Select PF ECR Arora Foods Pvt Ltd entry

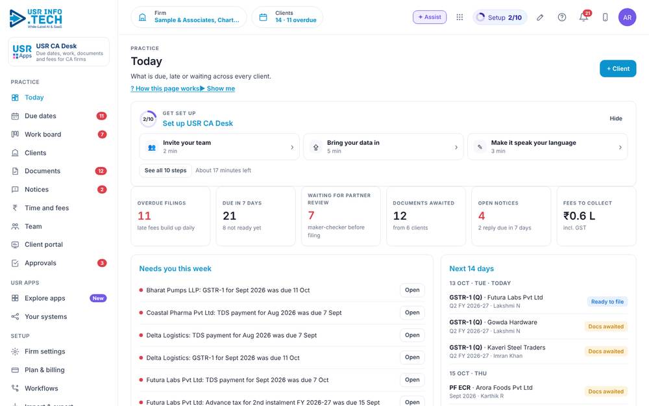(x=538, y=392)
